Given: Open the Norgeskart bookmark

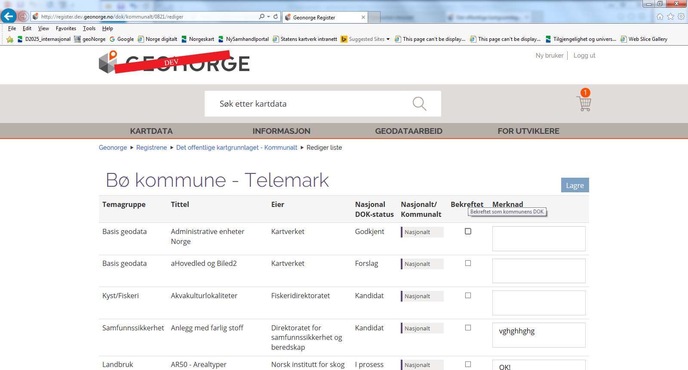Looking at the screenshot, I should click(x=198, y=39).
